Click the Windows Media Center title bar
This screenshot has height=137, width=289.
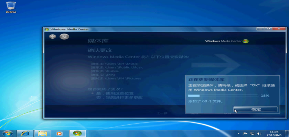138,29
